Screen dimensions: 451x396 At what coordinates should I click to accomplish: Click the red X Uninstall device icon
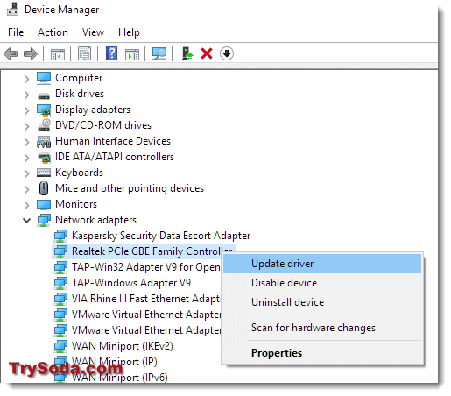point(207,53)
